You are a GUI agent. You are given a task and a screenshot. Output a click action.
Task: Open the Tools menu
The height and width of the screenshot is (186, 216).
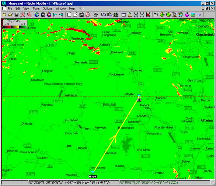pyautogui.click(x=36, y=9)
